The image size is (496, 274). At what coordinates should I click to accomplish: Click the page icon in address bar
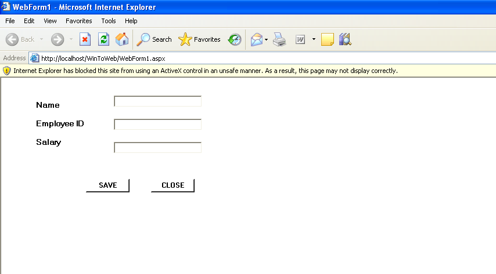[x=34, y=58]
